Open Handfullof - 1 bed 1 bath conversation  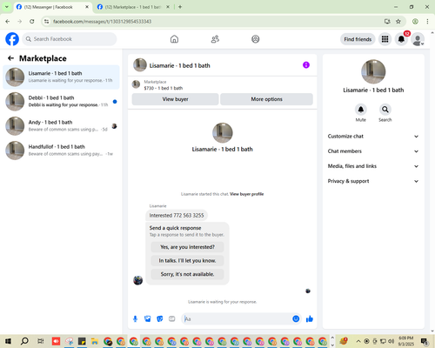pos(61,151)
